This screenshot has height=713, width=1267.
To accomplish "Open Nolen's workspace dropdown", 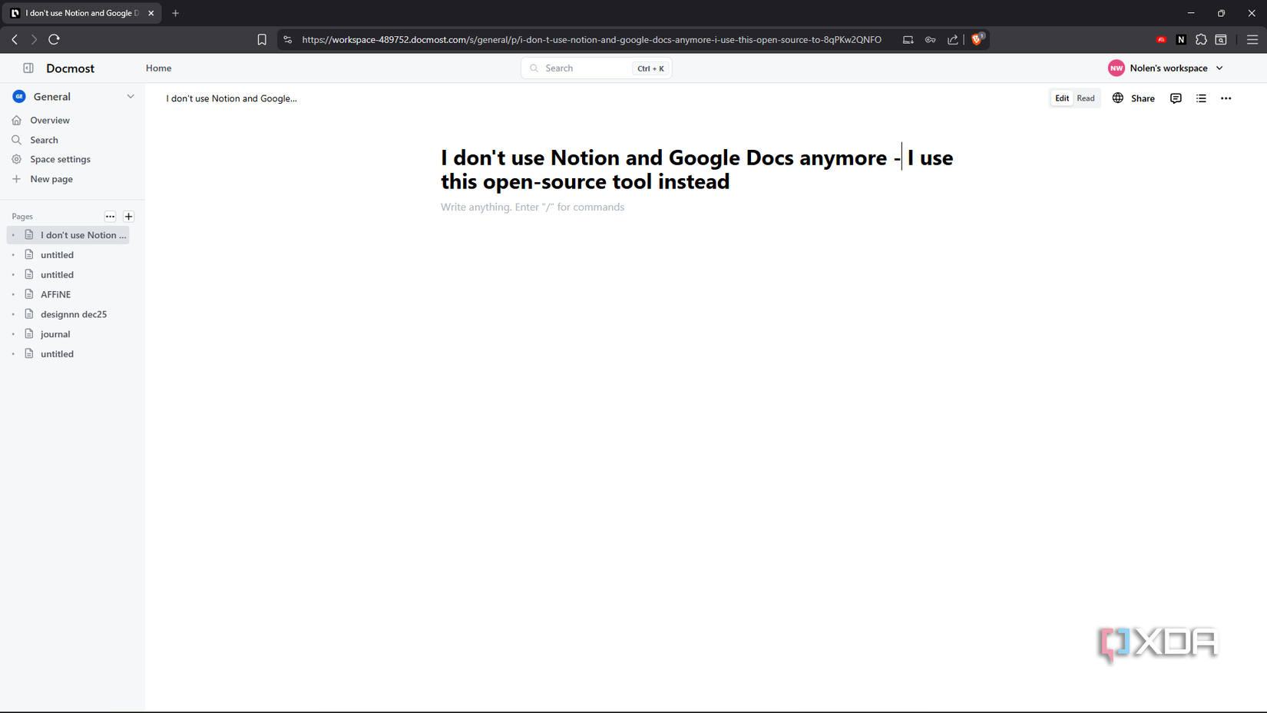I will pyautogui.click(x=1166, y=68).
